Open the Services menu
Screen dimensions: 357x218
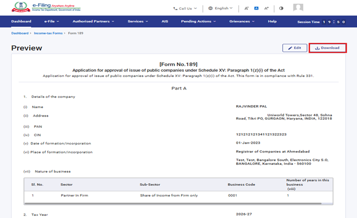point(137,21)
